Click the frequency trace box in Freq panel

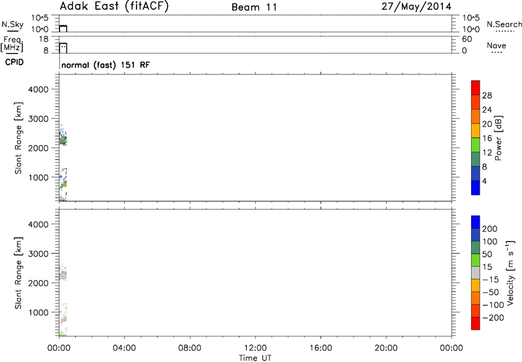[63, 48]
